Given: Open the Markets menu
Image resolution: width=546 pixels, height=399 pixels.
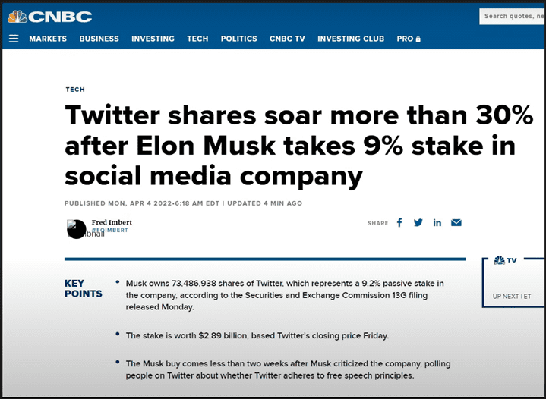Looking at the screenshot, I should click(x=48, y=39).
